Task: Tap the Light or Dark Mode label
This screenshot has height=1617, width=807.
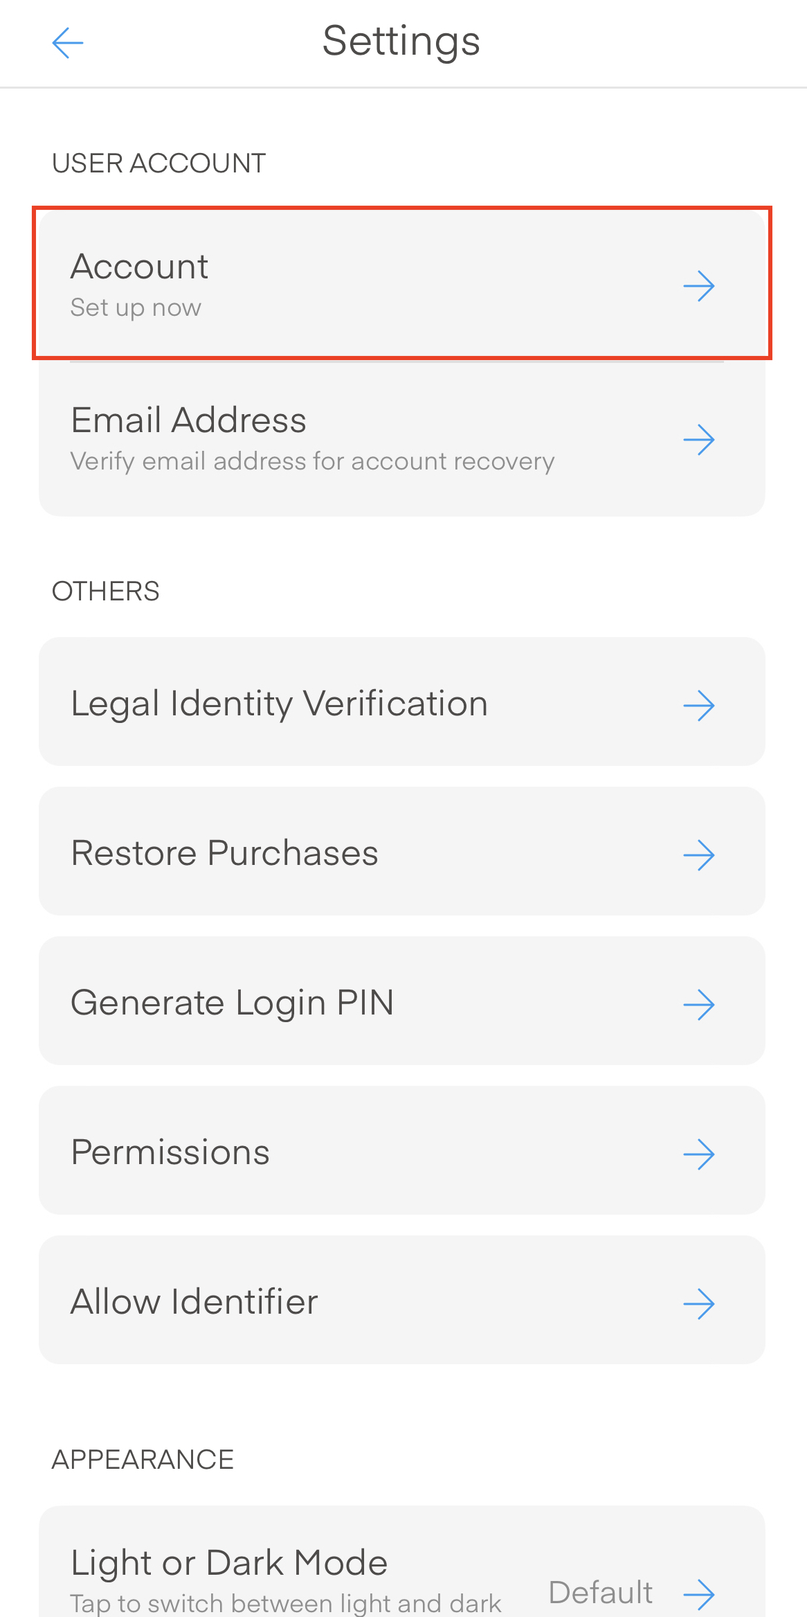Action: tap(229, 1563)
